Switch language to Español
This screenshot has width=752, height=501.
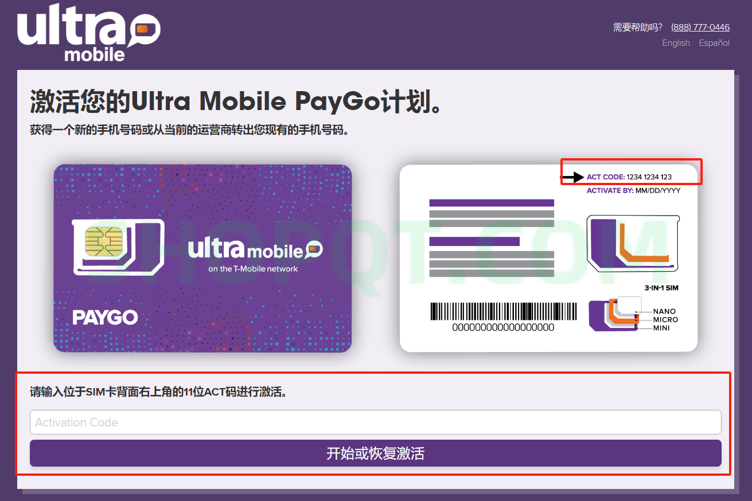click(x=714, y=43)
